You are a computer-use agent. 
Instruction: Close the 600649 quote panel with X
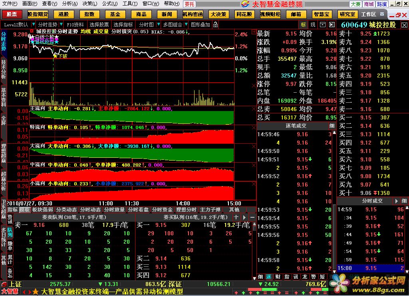(x=404, y=25)
